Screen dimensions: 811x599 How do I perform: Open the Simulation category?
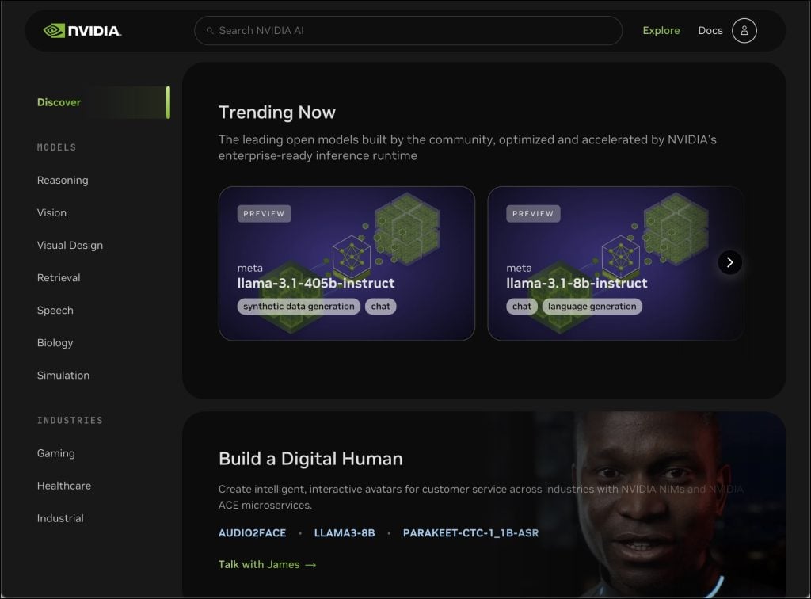click(x=63, y=376)
